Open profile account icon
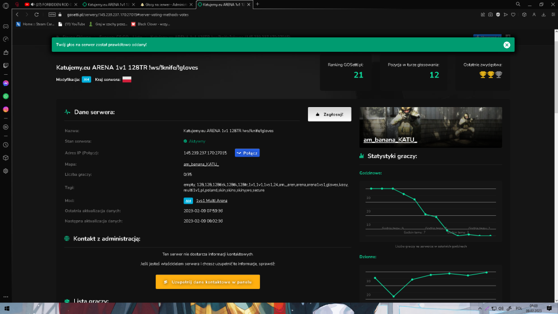Viewport: 558px width, 314px height. 534,15
